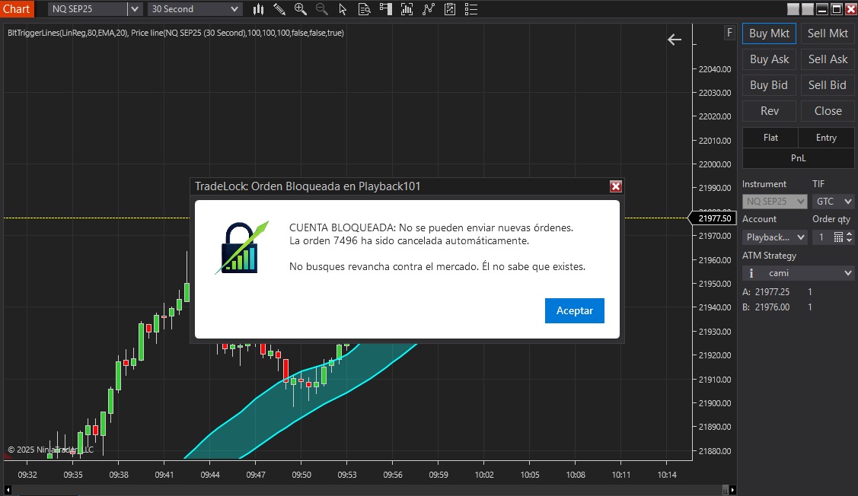Click the Close position button

[828, 111]
